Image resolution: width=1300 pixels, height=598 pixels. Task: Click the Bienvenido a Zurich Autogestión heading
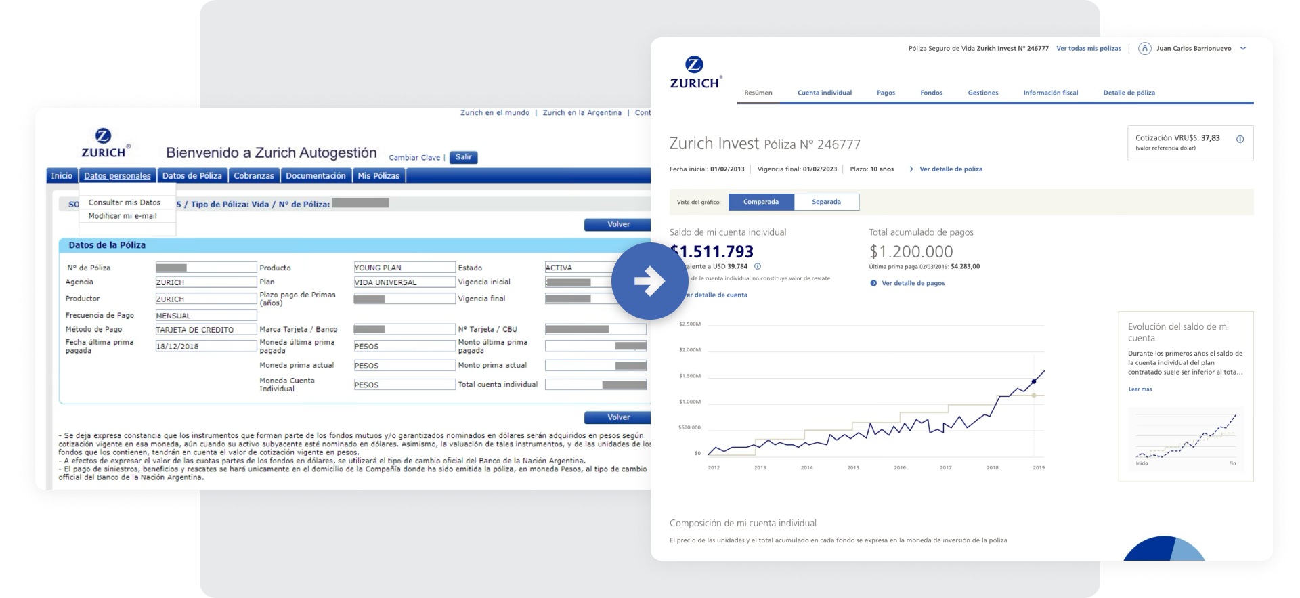(271, 153)
